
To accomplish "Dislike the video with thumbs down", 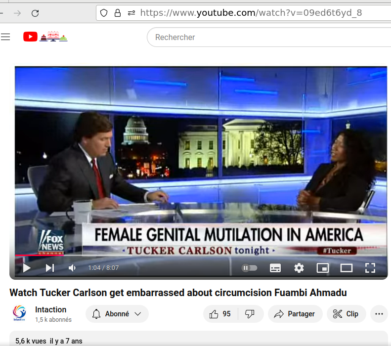I will (x=250, y=314).
